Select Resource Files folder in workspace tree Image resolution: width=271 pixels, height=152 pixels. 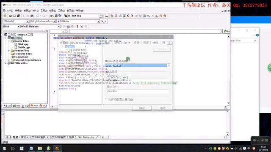point(23,54)
